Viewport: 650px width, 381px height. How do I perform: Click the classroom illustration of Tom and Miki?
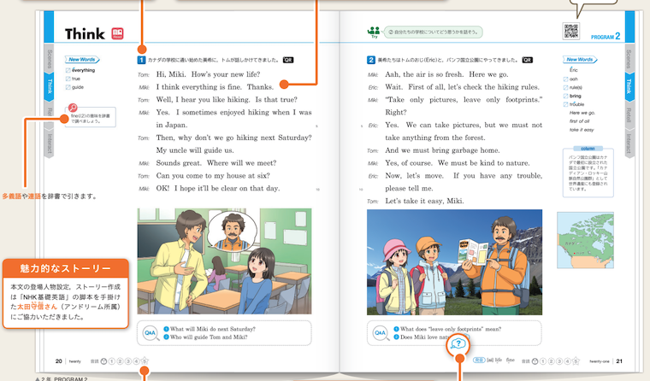coord(224,261)
